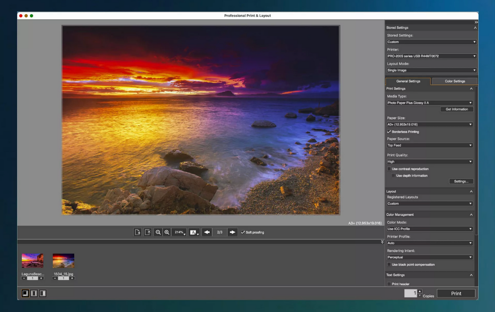495x312 pixels.
Task: Open the Rendering Intent dropdown
Action: coord(429,257)
